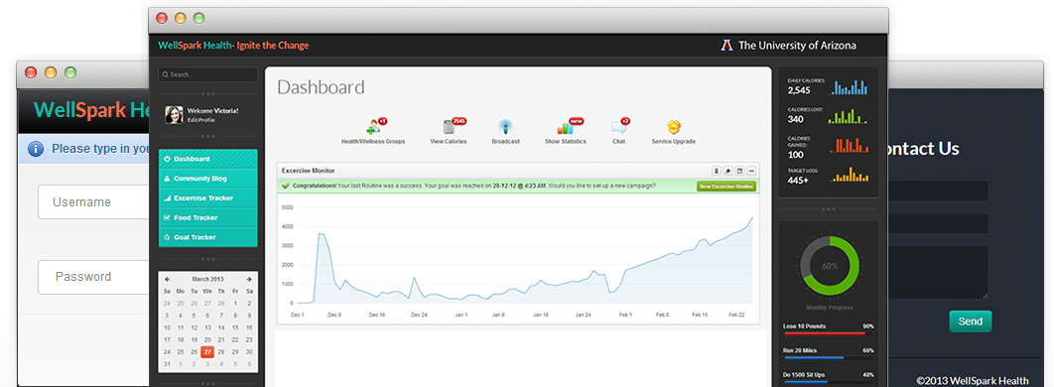1054x387 pixels.
Task: Go to next month in calendar
Action: pos(249,279)
